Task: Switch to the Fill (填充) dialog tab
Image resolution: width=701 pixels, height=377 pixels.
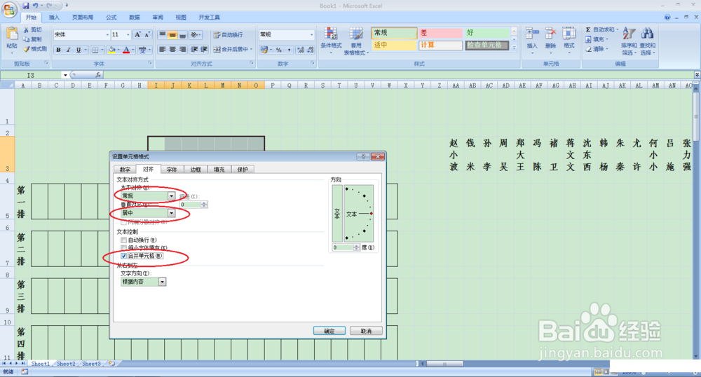Action: pyautogui.click(x=219, y=170)
